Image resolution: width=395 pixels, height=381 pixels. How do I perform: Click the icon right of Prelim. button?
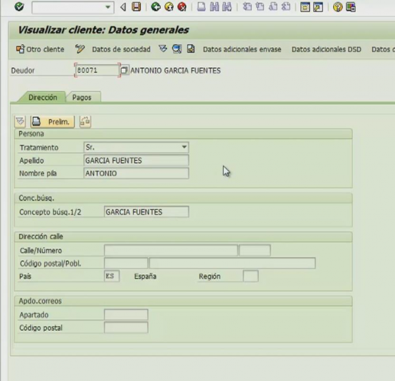coord(85,121)
